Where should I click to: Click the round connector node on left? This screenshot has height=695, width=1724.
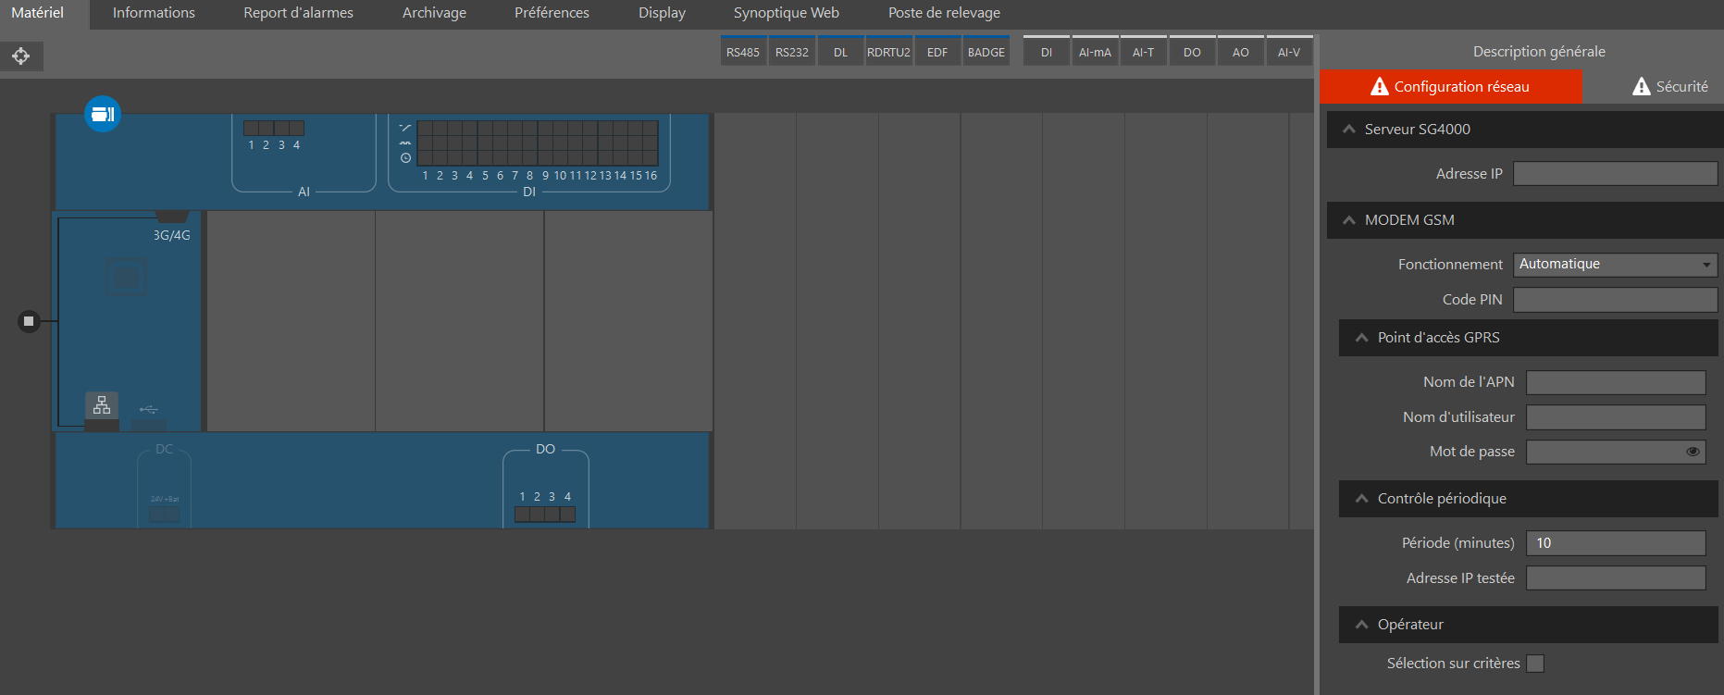[29, 321]
